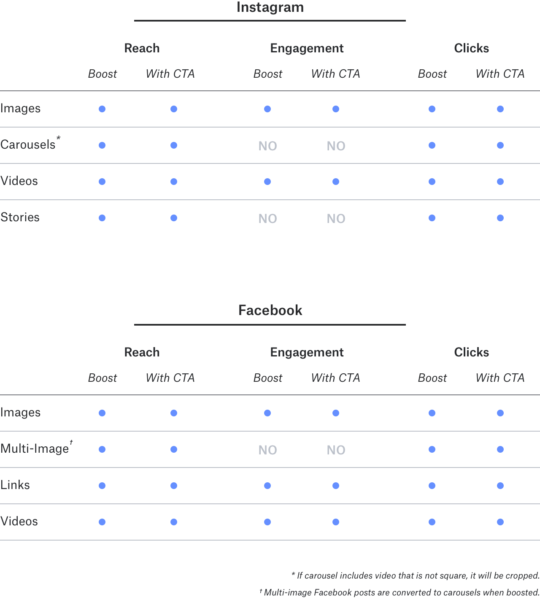Click the Facebook Images Engagement Boost dot

point(267,413)
